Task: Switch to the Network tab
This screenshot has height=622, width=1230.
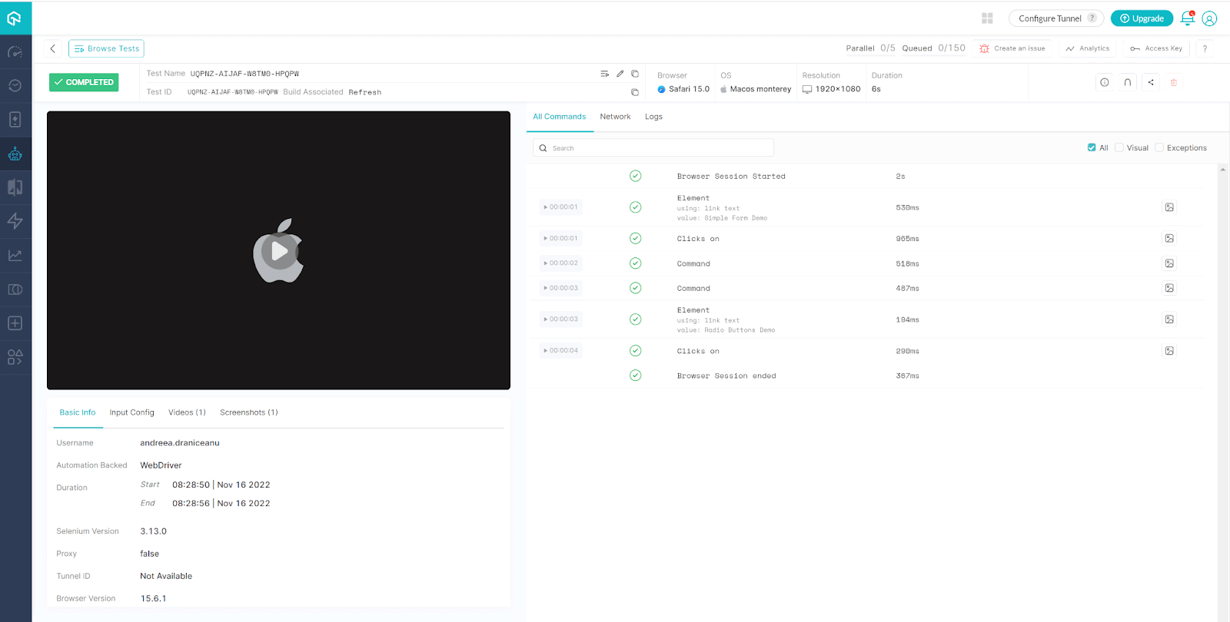Action: point(615,117)
